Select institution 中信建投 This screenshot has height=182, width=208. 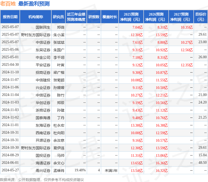tap(43, 80)
